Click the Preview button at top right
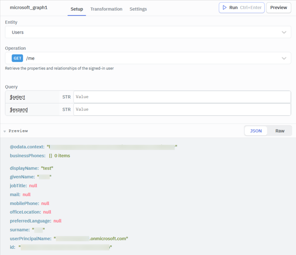 [x=279, y=8]
